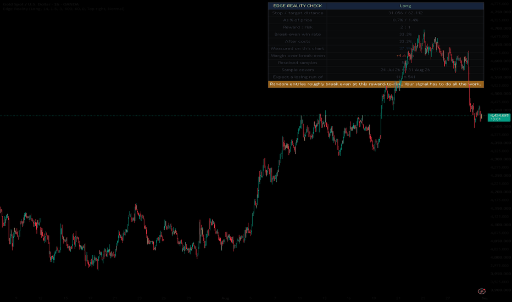Click the Long direction header cell

[x=405, y=6]
